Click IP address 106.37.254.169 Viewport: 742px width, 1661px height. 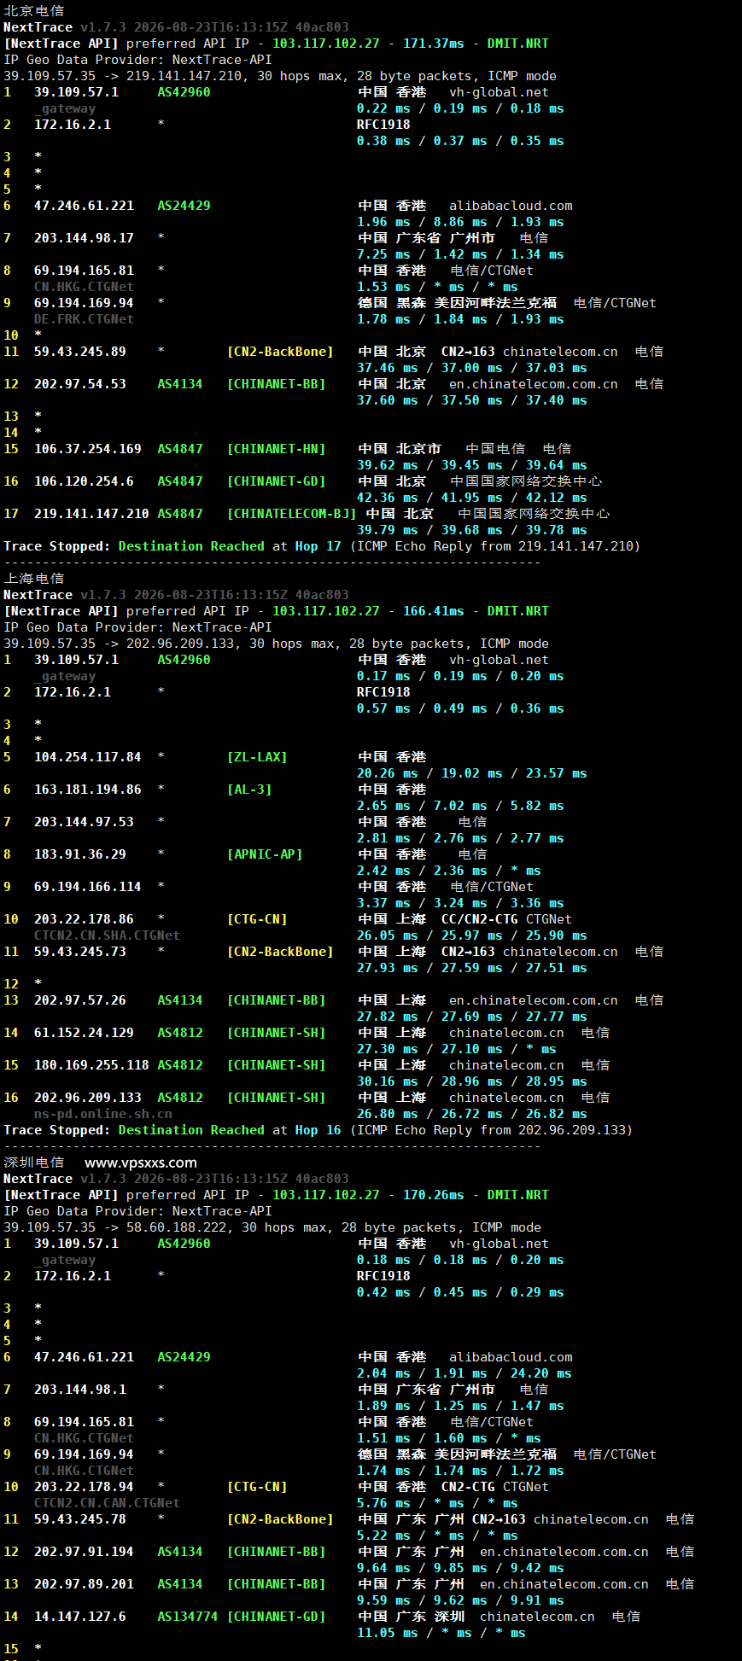[x=88, y=449]
